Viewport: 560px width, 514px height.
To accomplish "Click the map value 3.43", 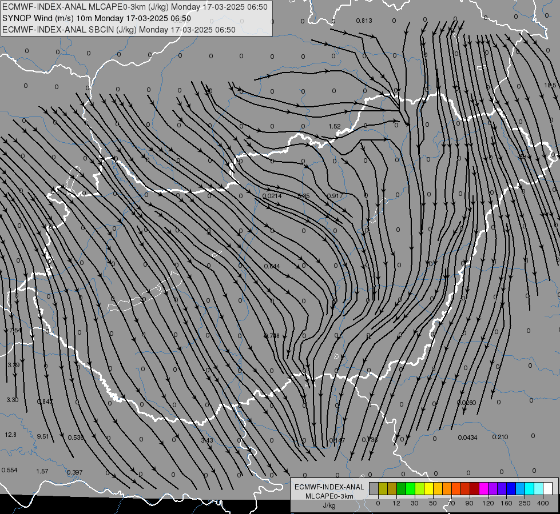I will [x=207, y=440].
